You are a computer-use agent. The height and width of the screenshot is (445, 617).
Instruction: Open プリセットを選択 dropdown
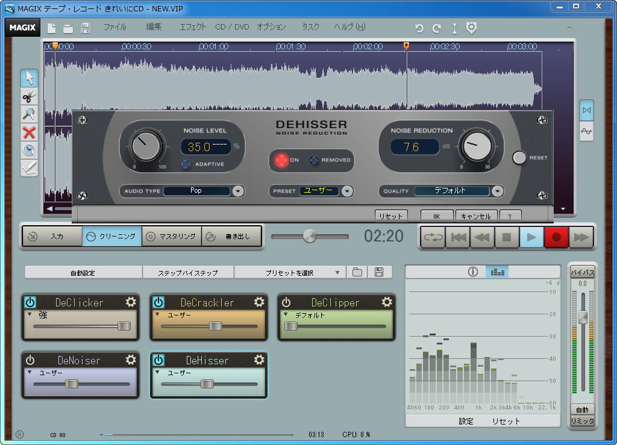click(290, 272)
